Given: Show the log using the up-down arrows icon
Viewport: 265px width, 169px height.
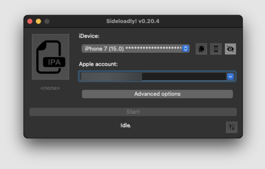Looking at the screenshot, I should click(232, 127).
